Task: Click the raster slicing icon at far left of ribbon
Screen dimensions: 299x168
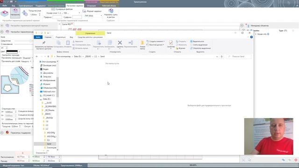Action: (x=5, y=13)
